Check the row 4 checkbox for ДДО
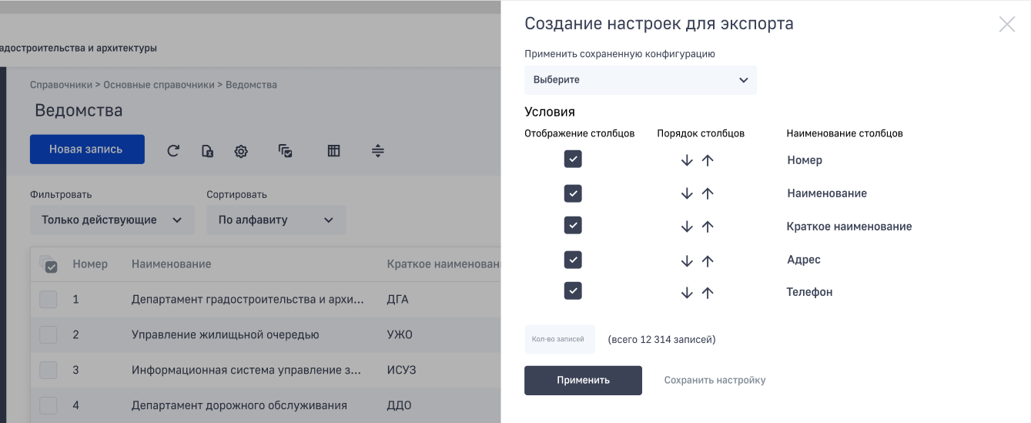 [49, 405]
